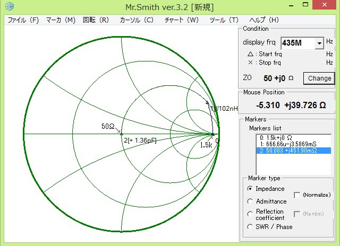This screenshot has width=340, height=246.
Task: Open the カーソル (C) menu
Action: [x=137, y=20]
